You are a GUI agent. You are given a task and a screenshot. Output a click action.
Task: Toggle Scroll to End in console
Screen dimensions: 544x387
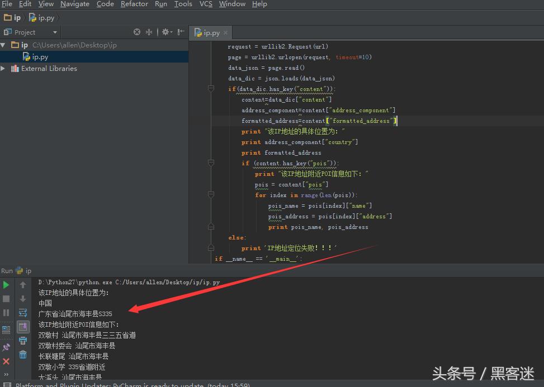click(x=23, y=327)
